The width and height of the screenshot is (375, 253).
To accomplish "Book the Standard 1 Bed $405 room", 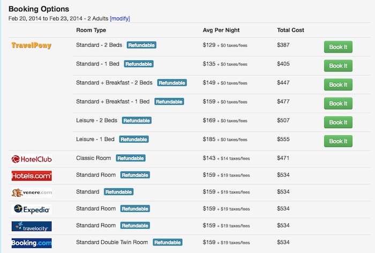I will click(x=338, y=66).
